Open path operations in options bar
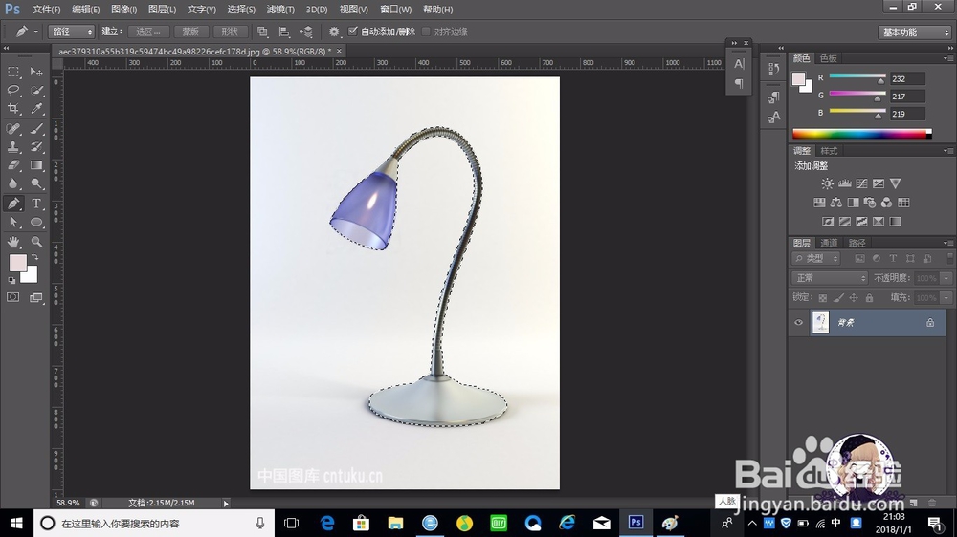The height and width of the screenshot is (537, 957). point(262,32)
